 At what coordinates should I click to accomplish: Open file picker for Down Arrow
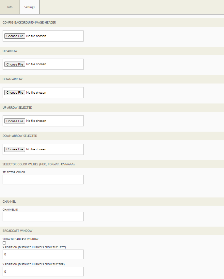(15, 93)
